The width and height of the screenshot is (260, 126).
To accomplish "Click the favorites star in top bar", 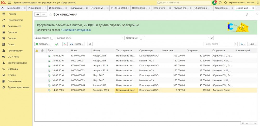I will (x=225, y=3).
